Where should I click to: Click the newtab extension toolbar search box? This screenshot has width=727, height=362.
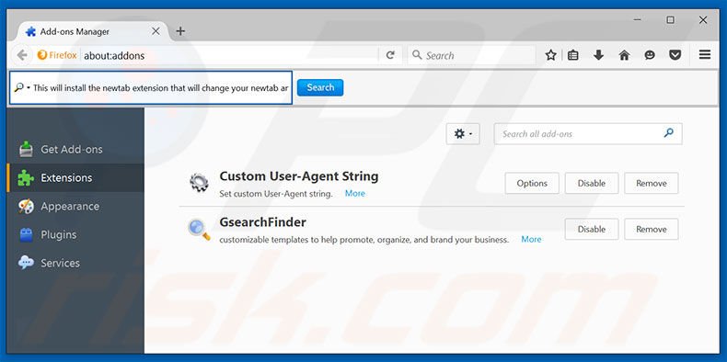151,87
